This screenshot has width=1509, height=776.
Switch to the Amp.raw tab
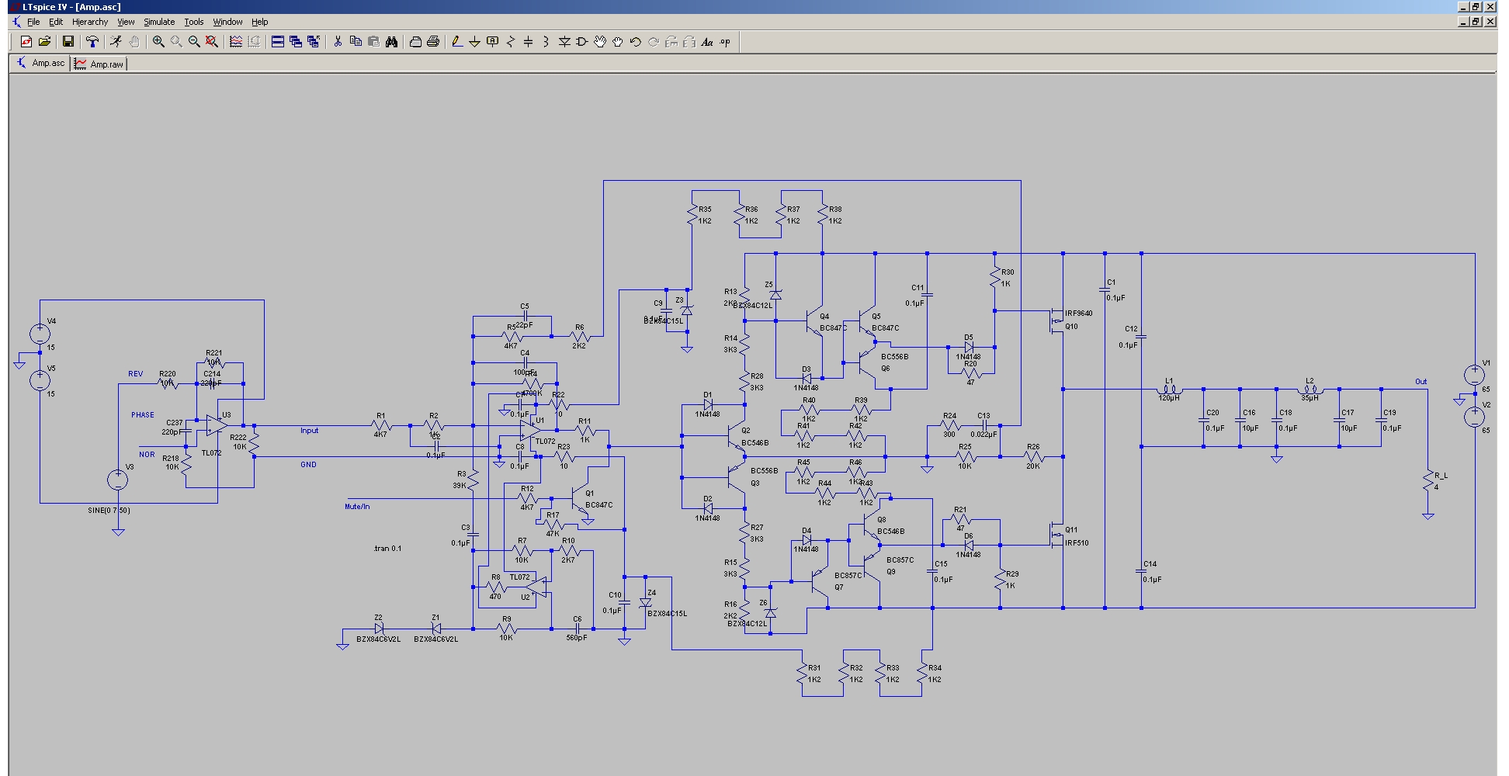click(99, 64)
